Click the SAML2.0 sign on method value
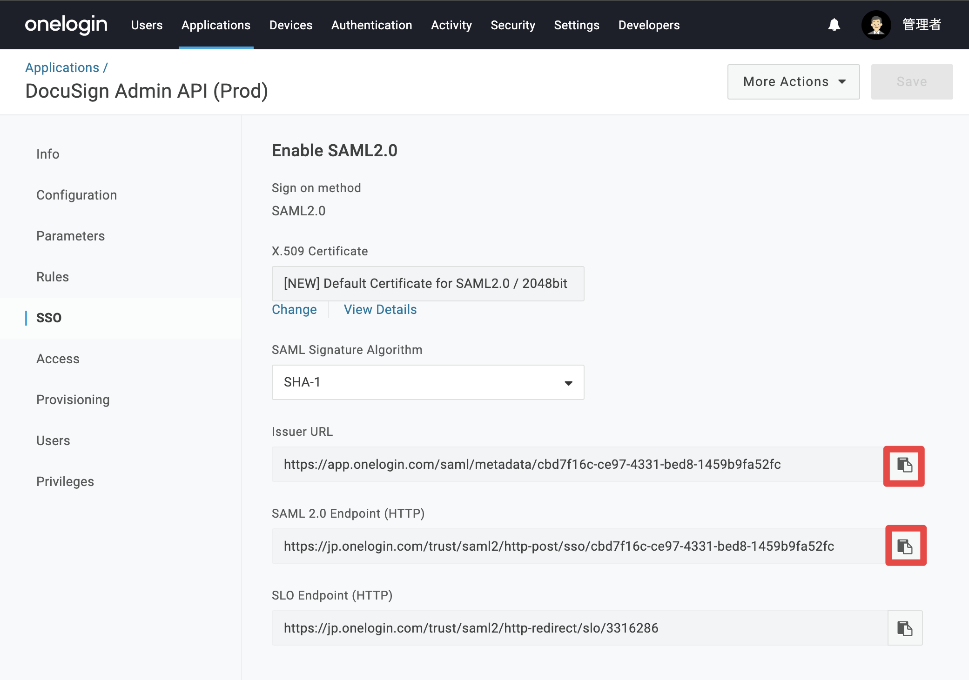 coord(299,211)
